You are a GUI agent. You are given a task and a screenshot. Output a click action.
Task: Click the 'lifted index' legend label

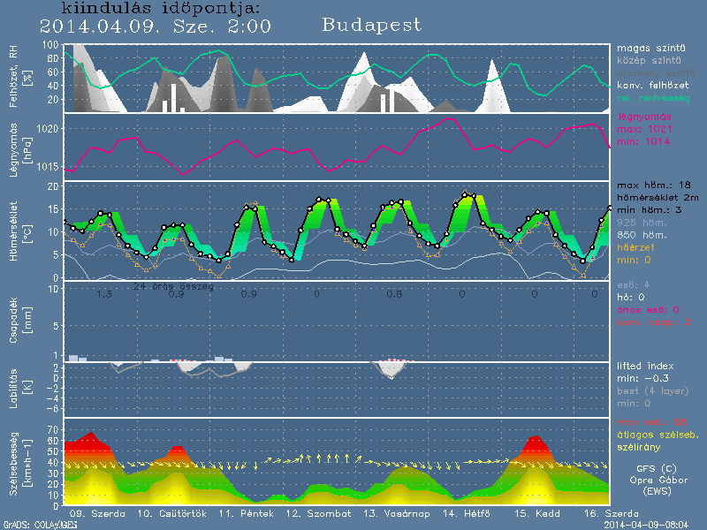(x=647, y=365)
